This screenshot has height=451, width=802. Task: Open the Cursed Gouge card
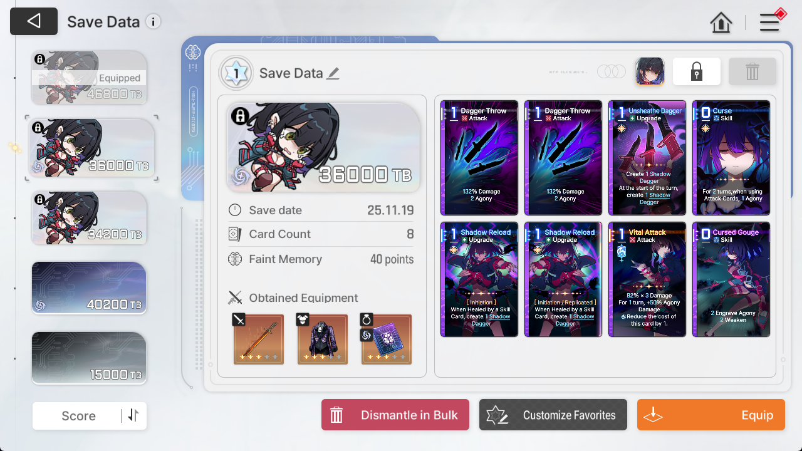click(731, 279)
